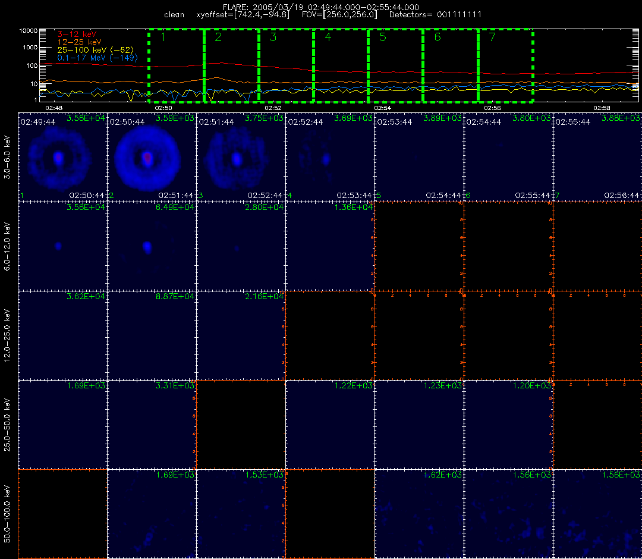Open the 6.0-12.0 keV image showing 6.49E+04

click(x=152, y=247)
